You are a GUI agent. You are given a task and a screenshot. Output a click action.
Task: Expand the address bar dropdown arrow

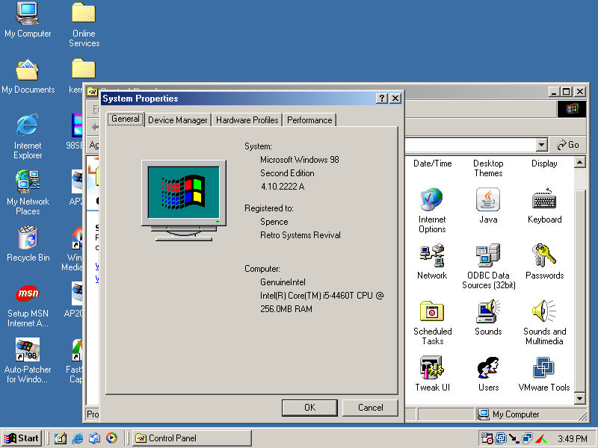point(541,145)
